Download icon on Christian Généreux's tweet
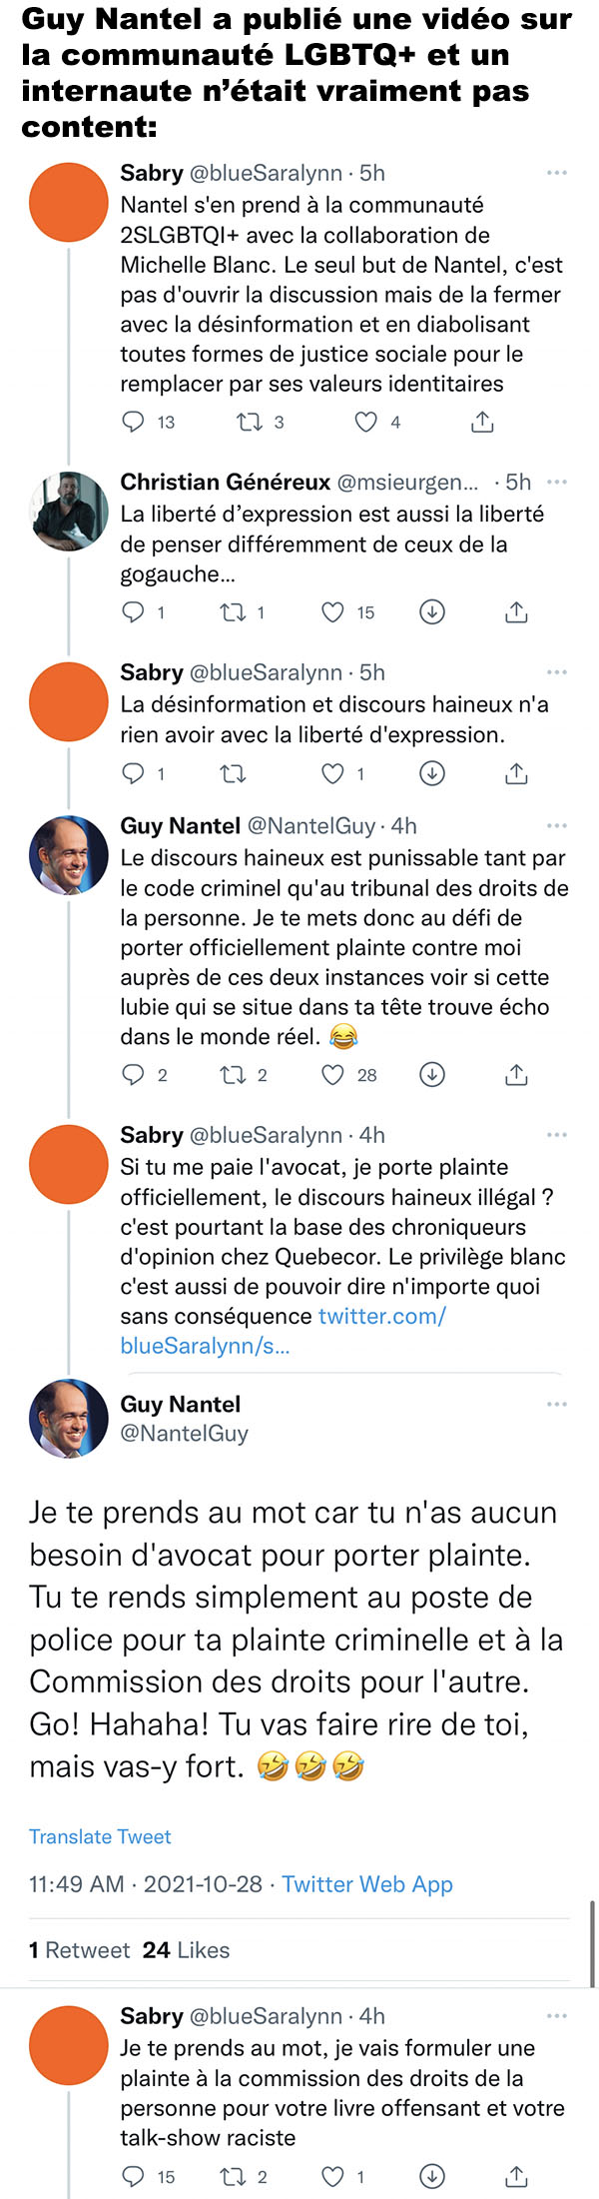Screen dimensions: 599x2199 [431, 611]
